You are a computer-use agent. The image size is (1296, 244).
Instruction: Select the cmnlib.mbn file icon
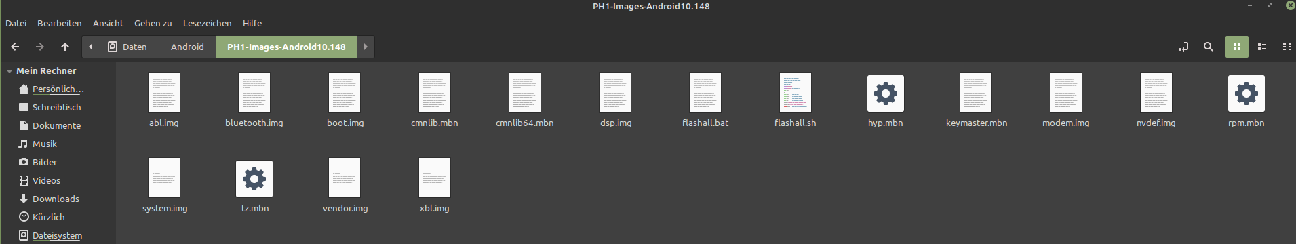[x=435, y=92]
